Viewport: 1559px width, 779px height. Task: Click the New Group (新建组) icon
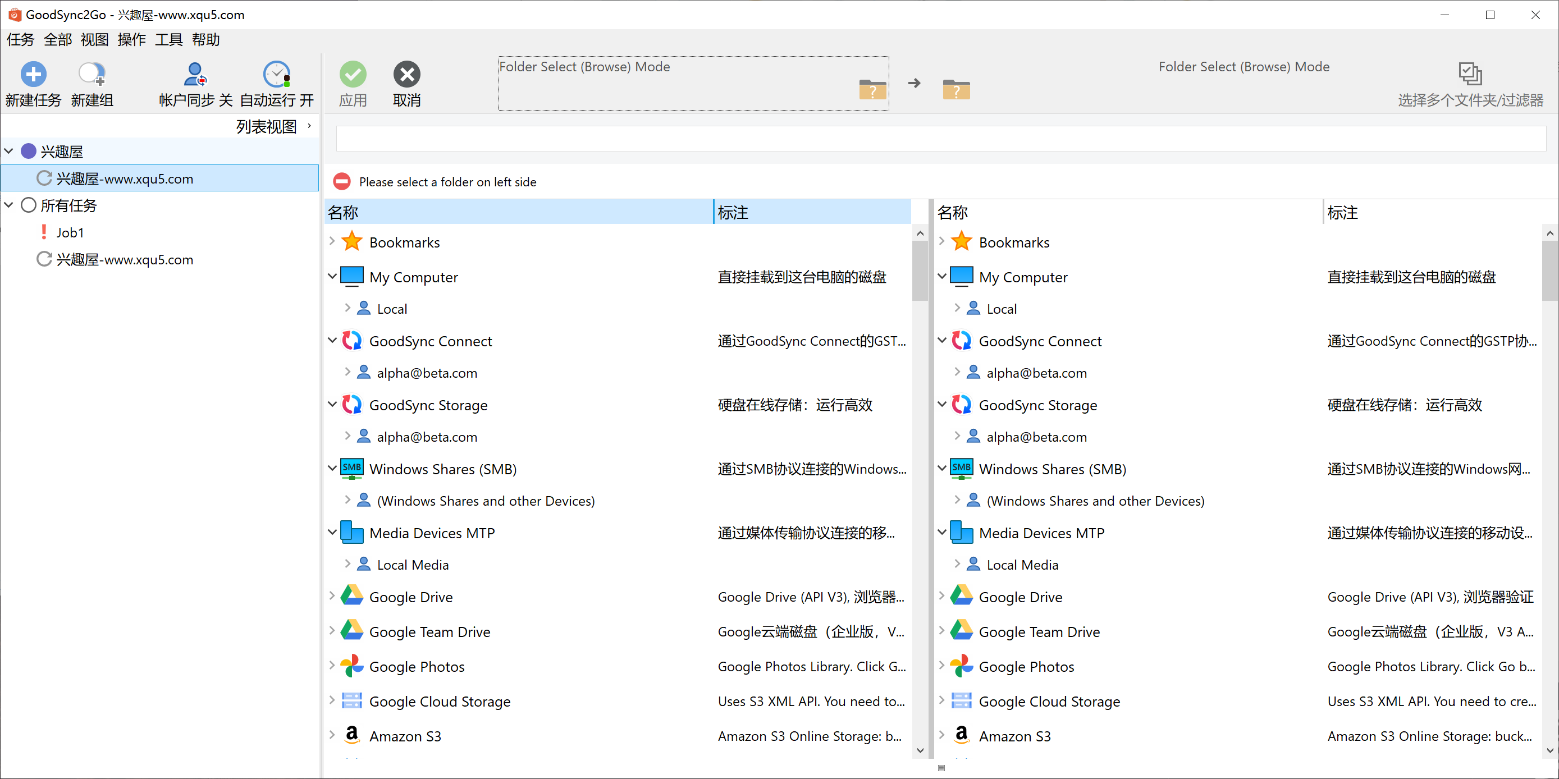coord(92,75)
